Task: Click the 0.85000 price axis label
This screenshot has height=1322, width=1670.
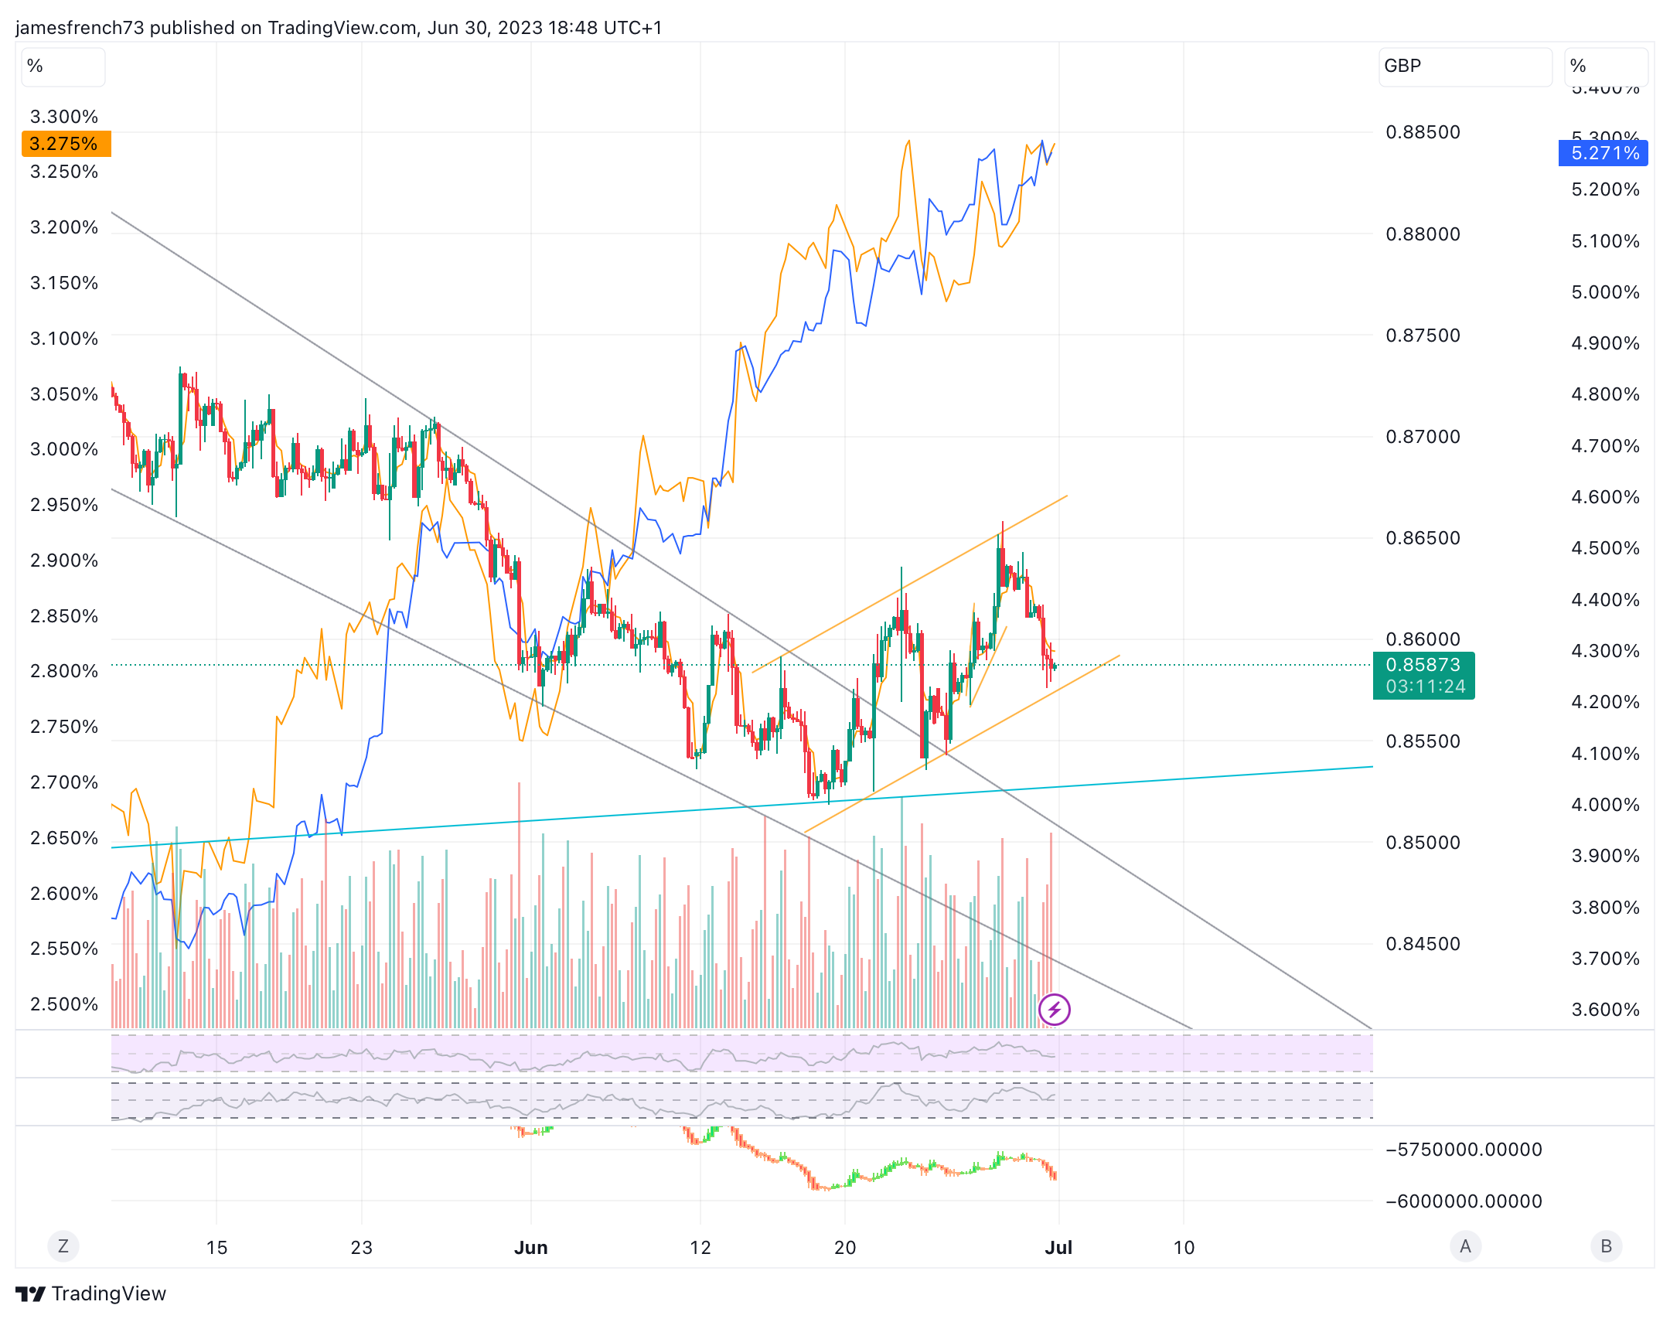Action: [x=1423, y=843]
